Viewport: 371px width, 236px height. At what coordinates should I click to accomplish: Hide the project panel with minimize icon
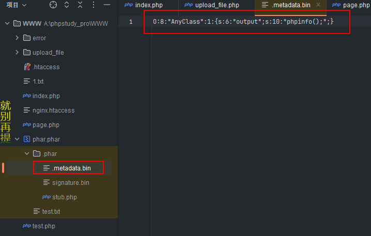106,5
